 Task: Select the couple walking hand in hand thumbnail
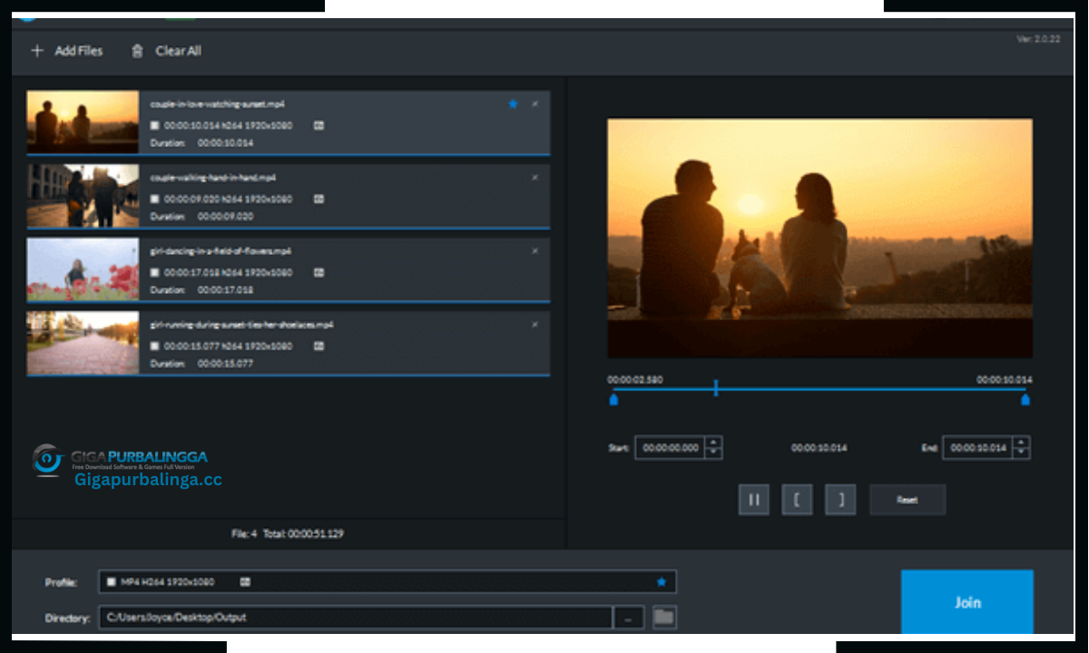[83, 195]
